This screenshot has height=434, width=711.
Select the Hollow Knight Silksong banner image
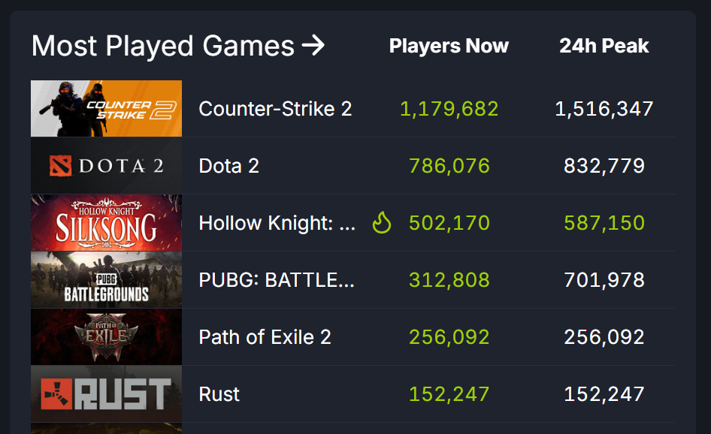[x=106, y=223]
